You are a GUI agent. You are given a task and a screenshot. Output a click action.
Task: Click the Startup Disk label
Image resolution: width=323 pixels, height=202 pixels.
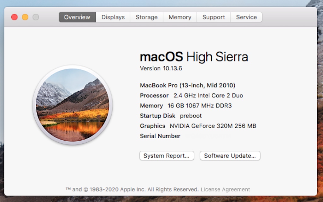click(158, 116)
